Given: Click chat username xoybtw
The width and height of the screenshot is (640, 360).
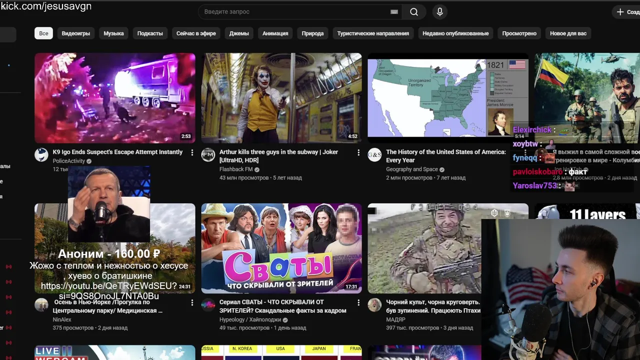Looking at the screenshot, I should coord(525,144).
